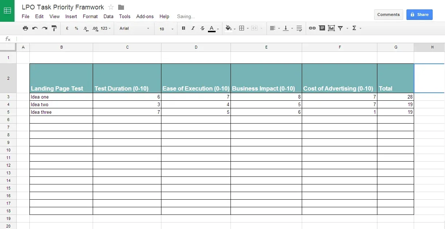Click the Insert comment icon
This screenshot has width=445, height=229.
(322, 28)
